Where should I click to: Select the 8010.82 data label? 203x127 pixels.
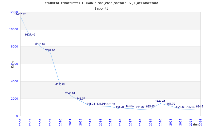tap(40, 44)
